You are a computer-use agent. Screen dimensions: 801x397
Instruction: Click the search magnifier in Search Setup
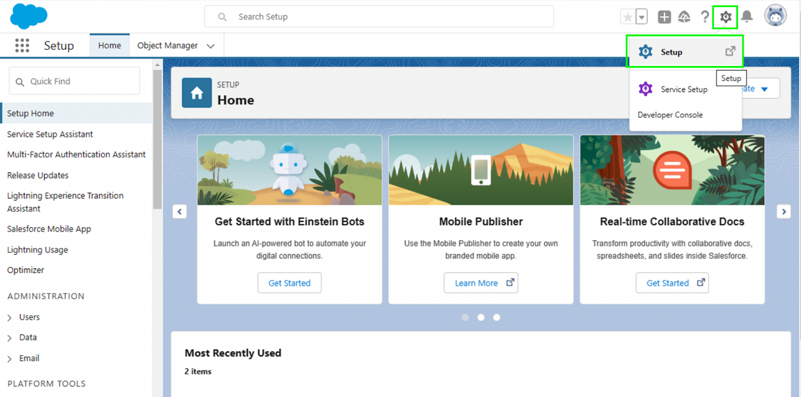pyautogui.click(x=222, y=17)
